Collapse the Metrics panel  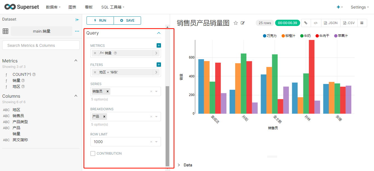pos(76,60)
